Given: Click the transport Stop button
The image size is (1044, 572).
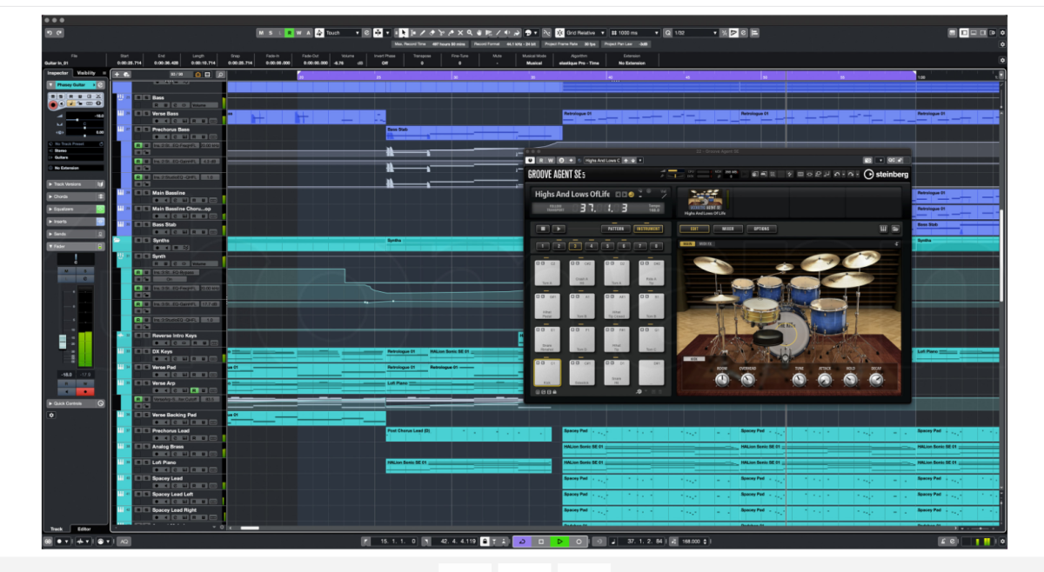Looking at the screenshot, I should pos(541,542).
